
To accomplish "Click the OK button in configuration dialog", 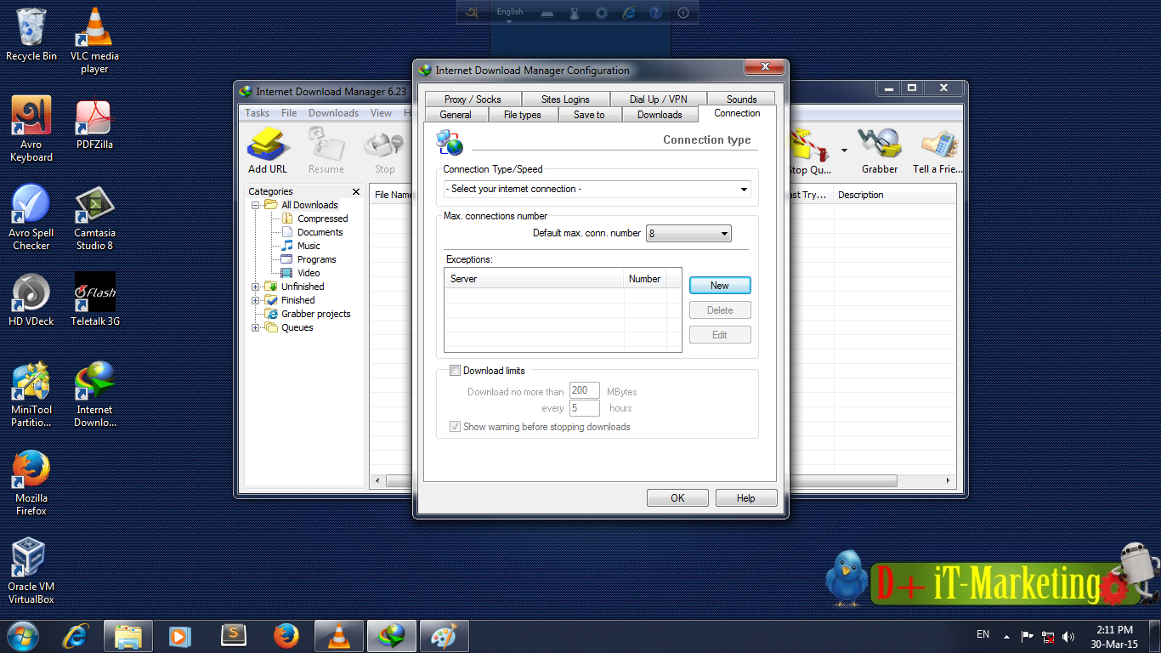I will [x=677, y=498].
